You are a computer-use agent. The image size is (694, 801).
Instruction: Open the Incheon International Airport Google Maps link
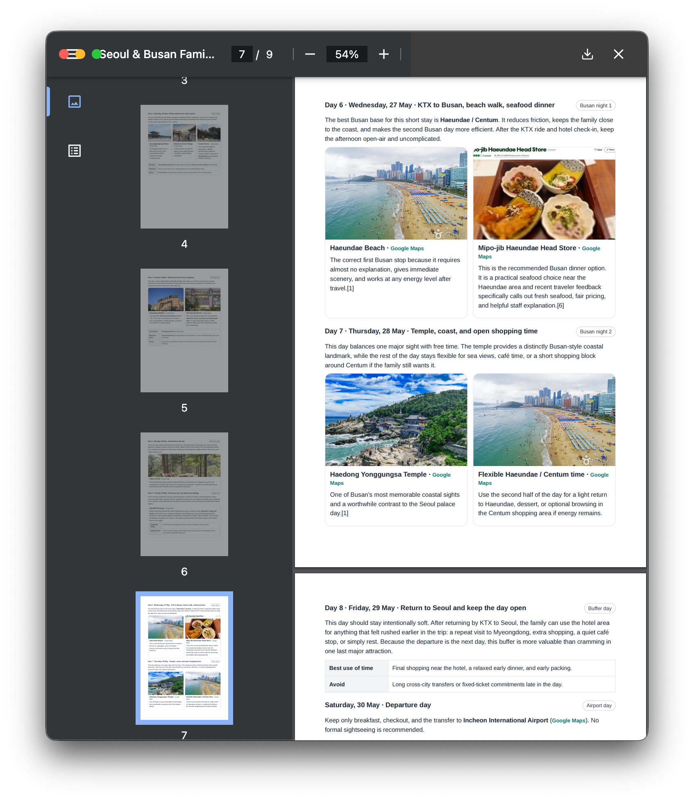tap(569, 721)
